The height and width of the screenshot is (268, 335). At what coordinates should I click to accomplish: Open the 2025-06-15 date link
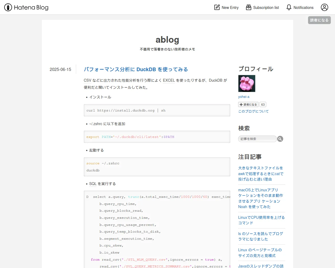pyautogui.click(x=60, y=69)
